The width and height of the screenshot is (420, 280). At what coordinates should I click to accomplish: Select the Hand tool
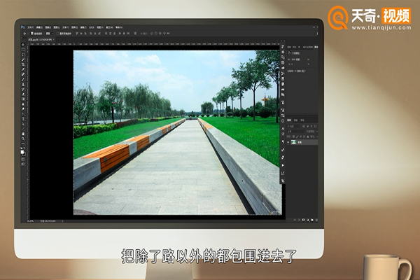click(23, 134)
